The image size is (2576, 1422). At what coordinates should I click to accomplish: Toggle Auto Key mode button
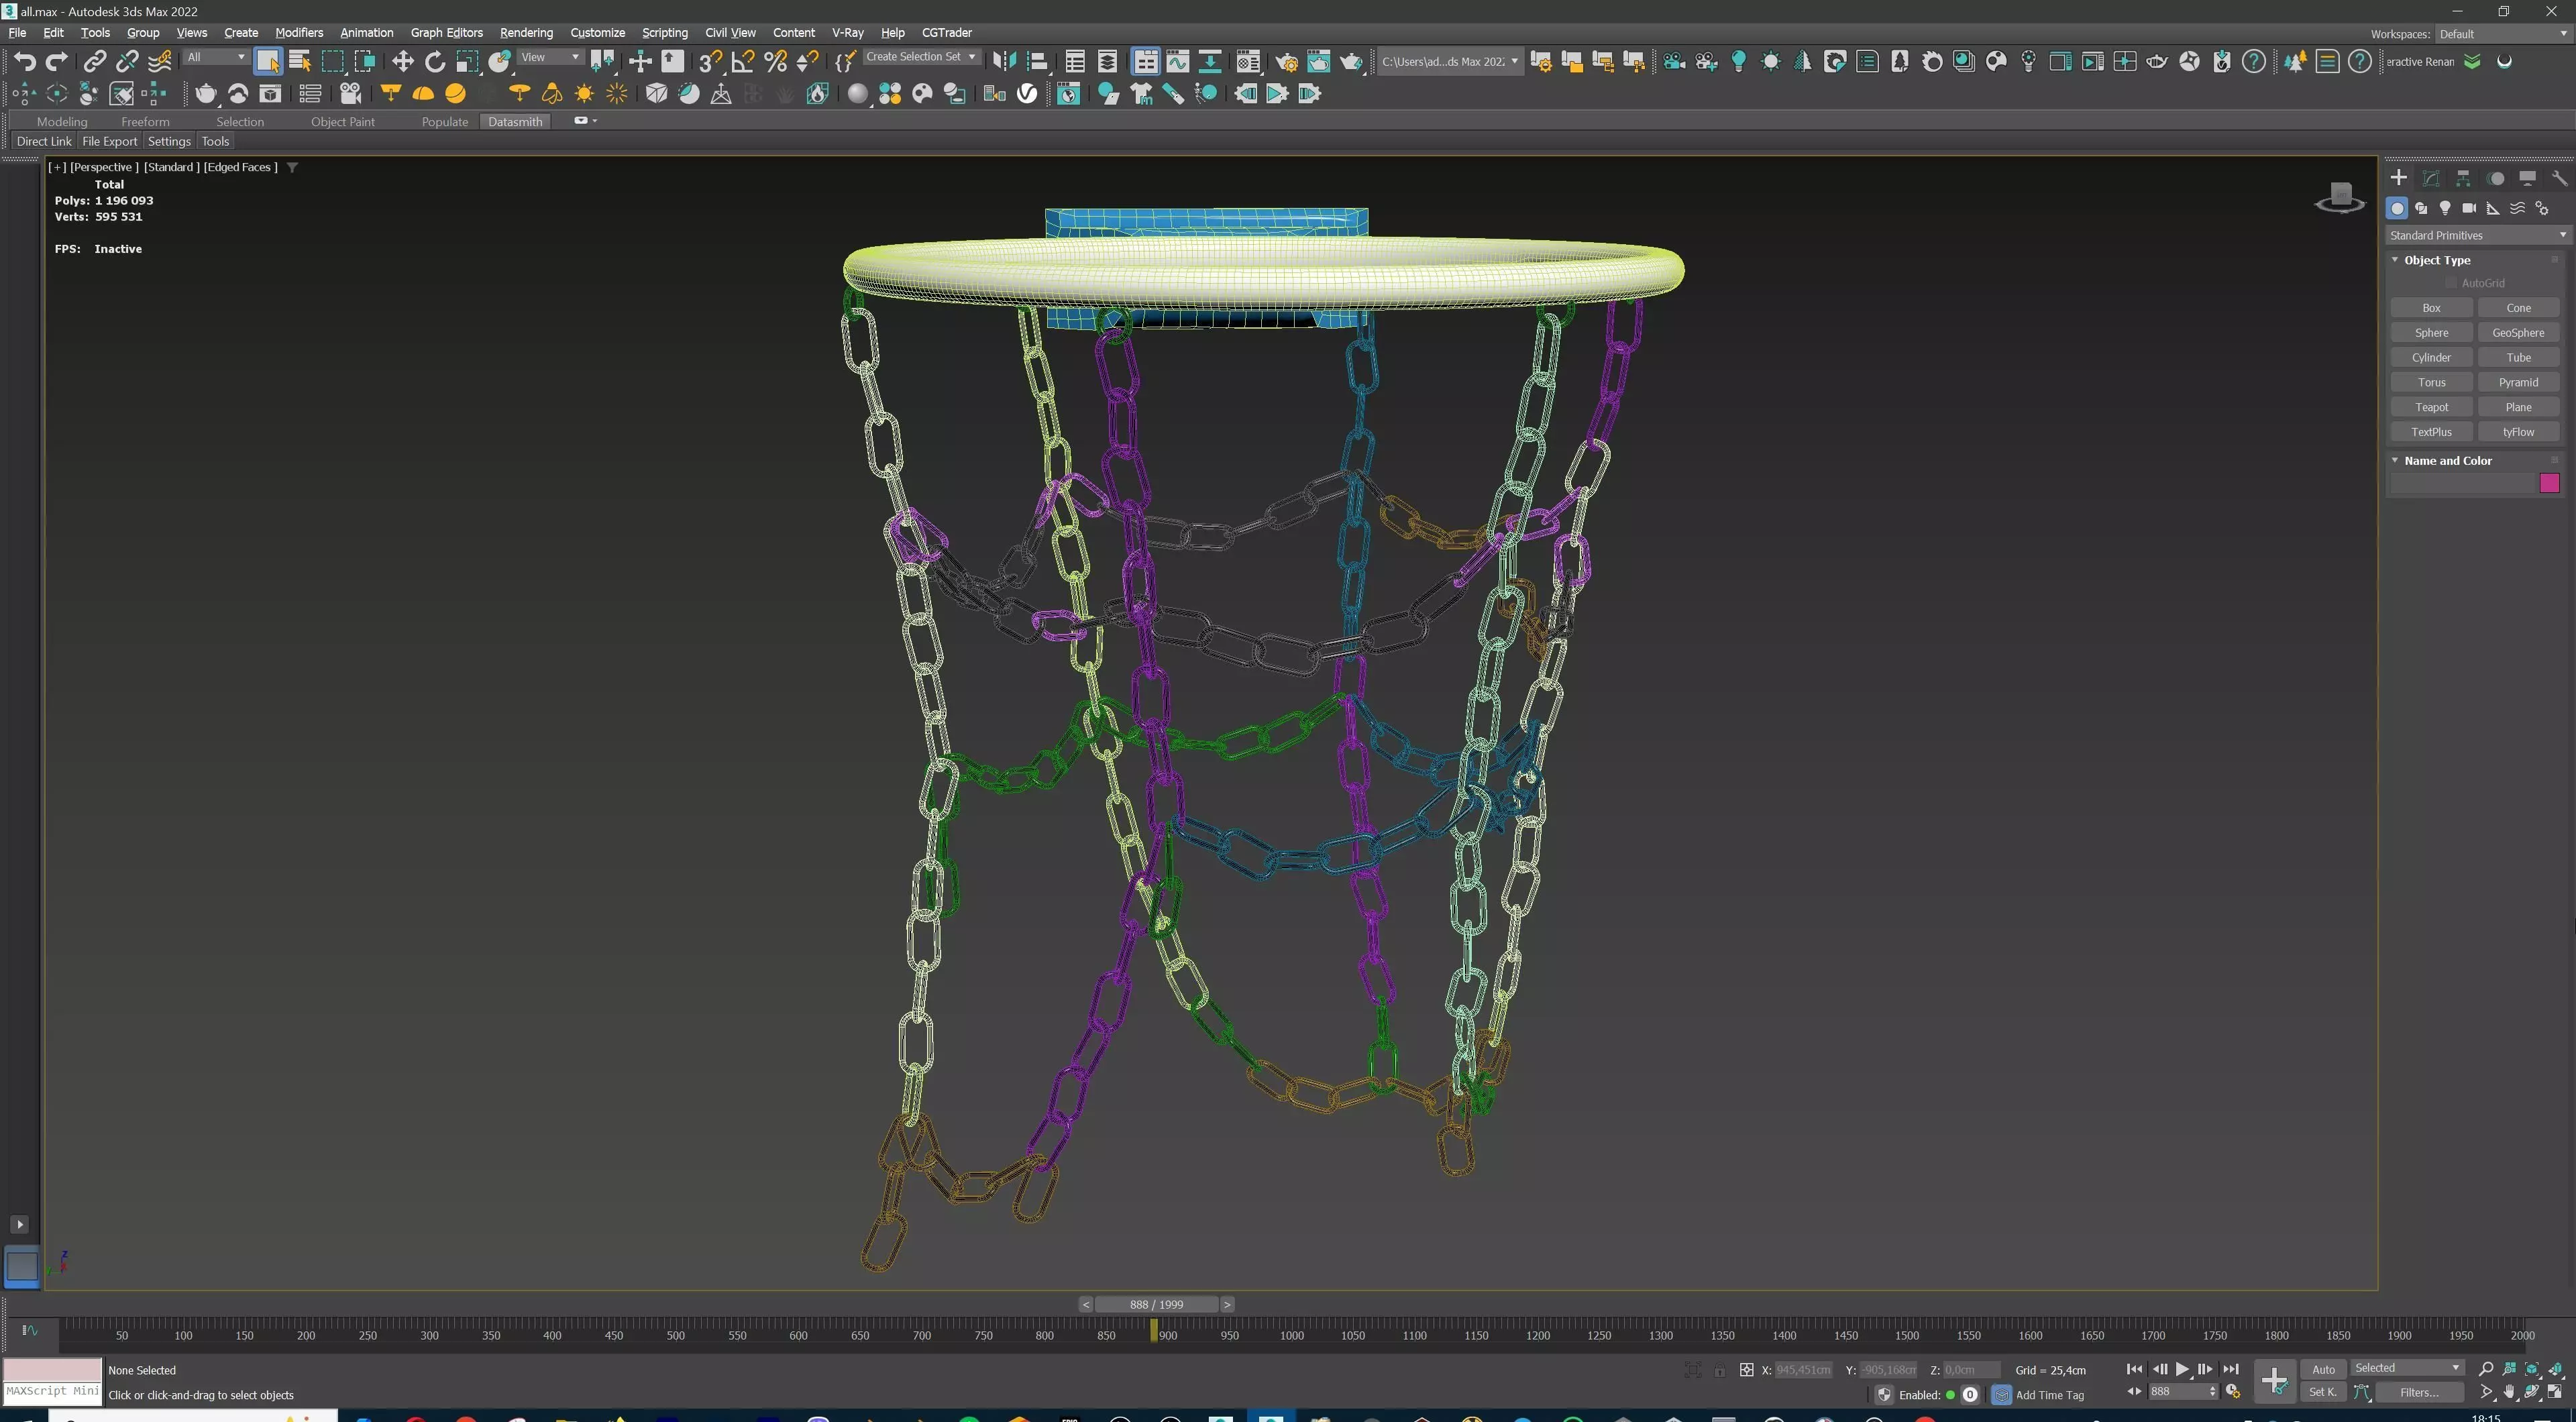point(2323,1369)
